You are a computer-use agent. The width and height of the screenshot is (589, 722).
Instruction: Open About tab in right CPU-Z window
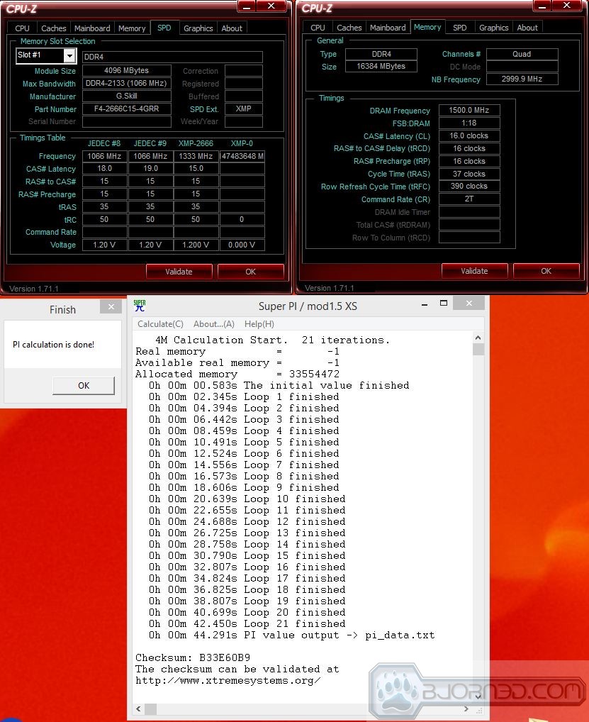(x=527, y=28)
